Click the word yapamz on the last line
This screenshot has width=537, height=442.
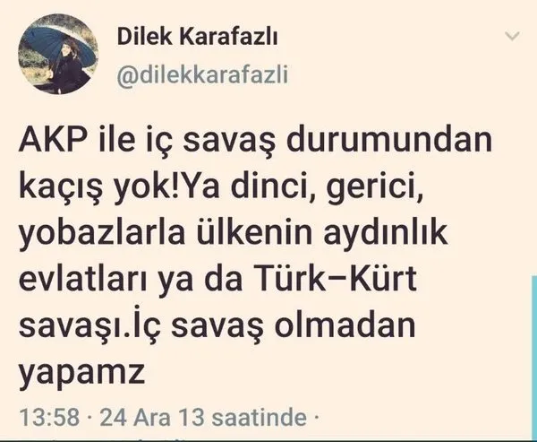click(81, 373)
